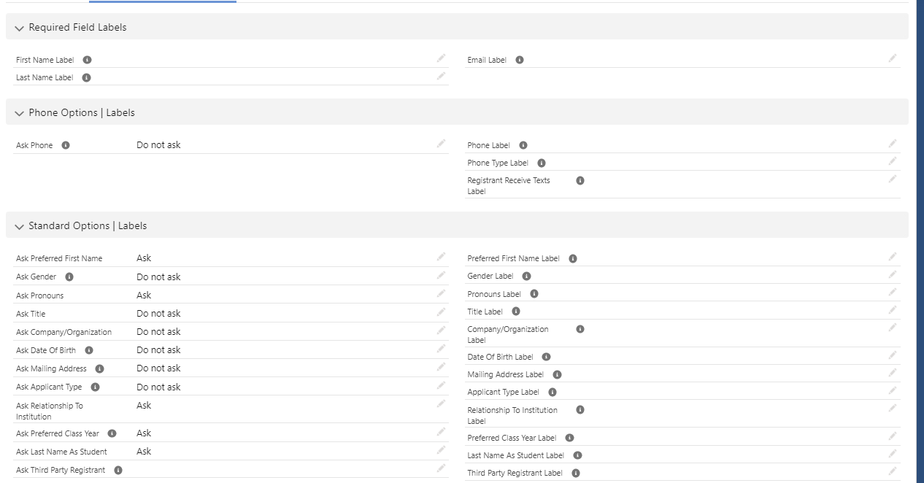Image resolution: width=924 pixels, height=483 pixels.
Task: Edit Ask Last Name As Student pencil
Action: pyautogui.click(x=441, y=449)
